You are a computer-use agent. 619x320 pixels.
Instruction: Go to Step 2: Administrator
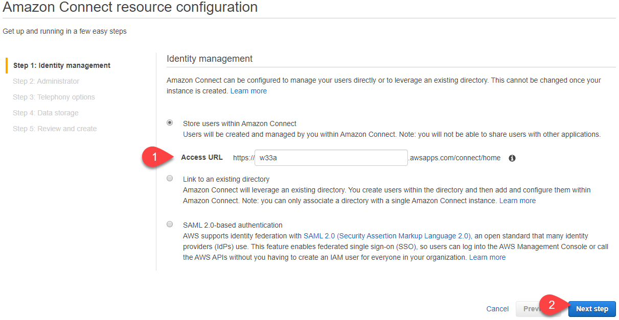[x=46, y=81]
